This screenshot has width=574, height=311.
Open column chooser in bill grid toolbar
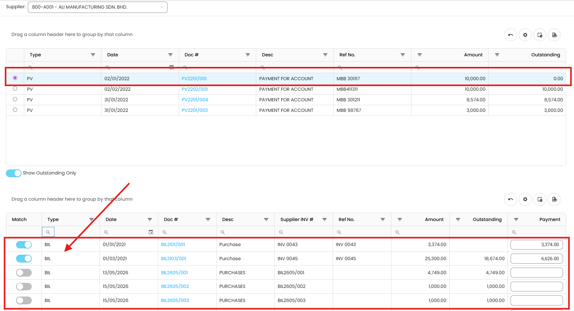[x=540, y=199]
